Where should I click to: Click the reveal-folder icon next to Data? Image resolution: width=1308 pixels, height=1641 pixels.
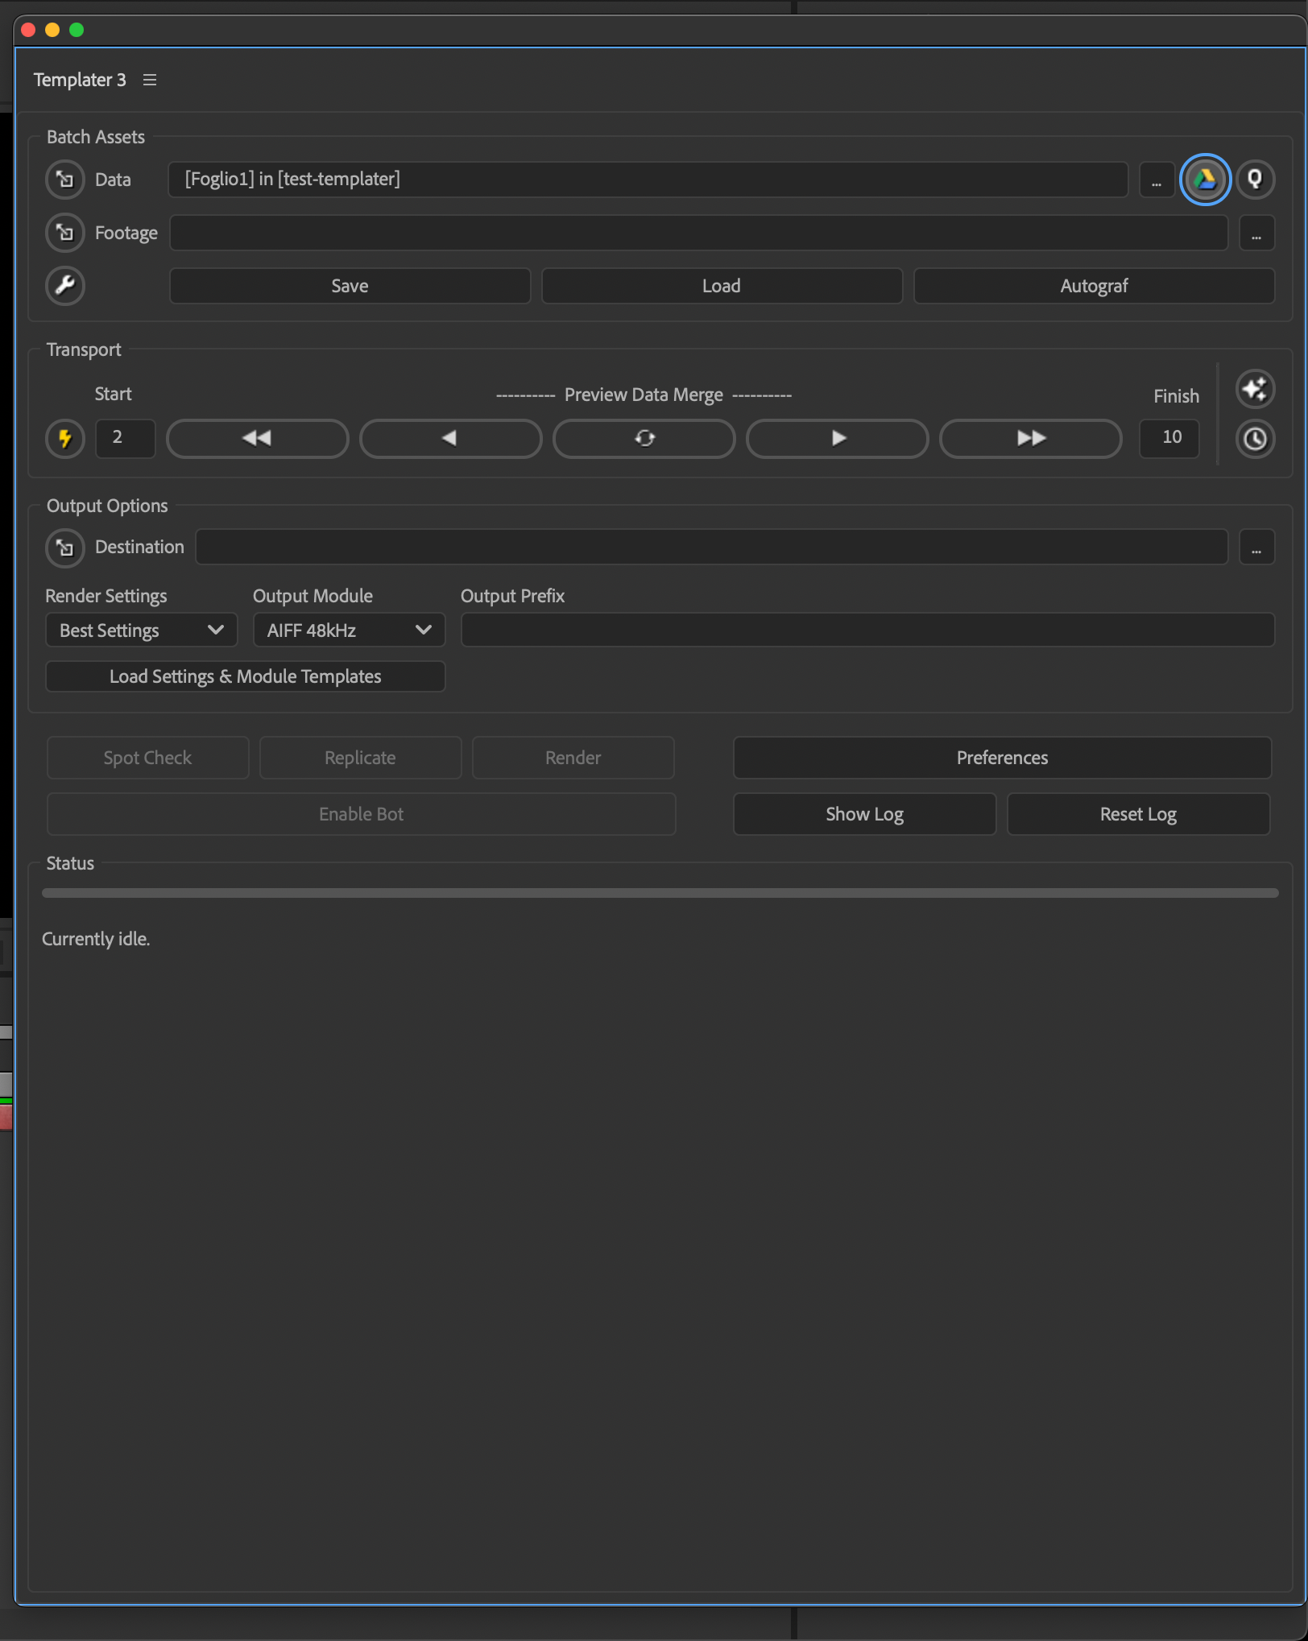click(65, 180)
